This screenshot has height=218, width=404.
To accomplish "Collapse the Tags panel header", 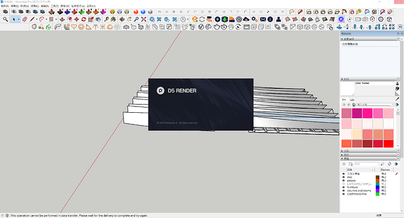I will 370,158.
